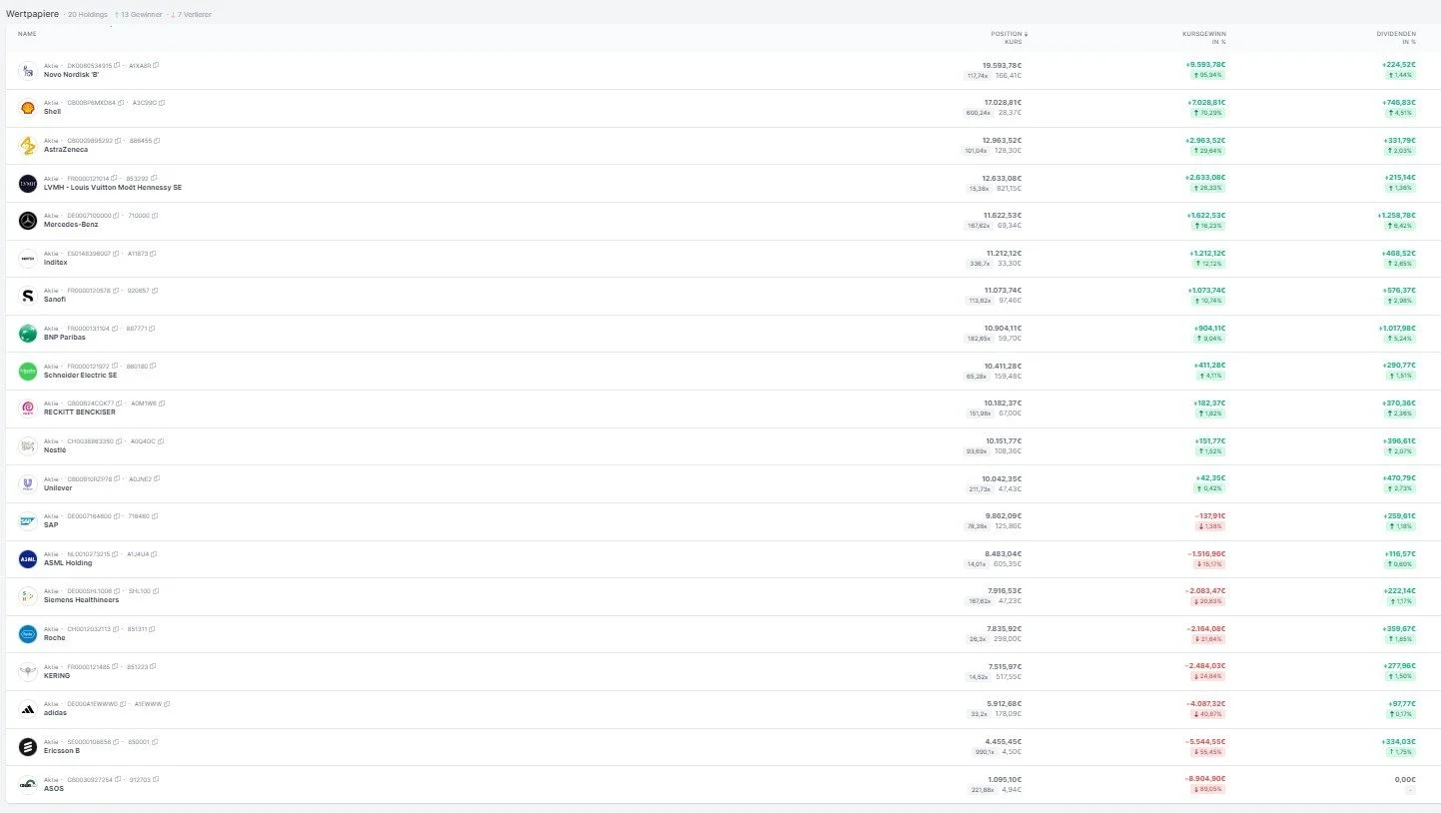Sort by the Name column header
This screenshot has height=813, width=1441.
pyautogui.click(x=27, y=34)
